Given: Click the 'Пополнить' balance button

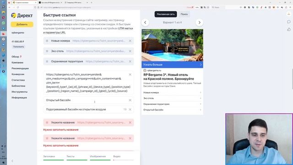Looking at the screenshot, I should point(18,47).
